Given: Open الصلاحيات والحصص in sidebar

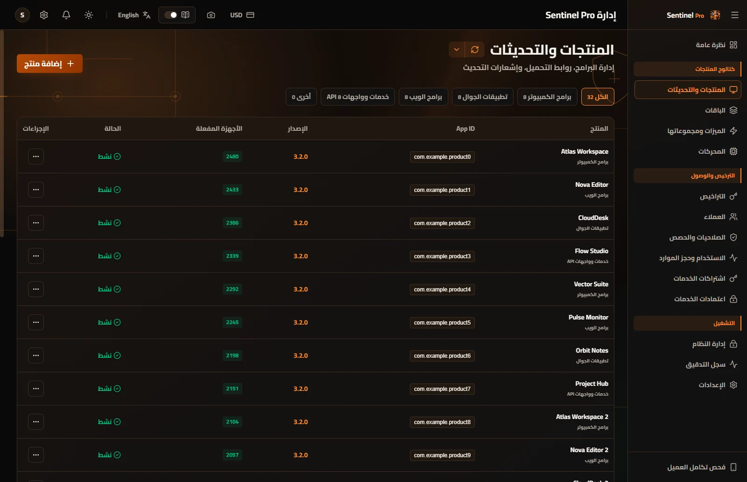Looking at the screenshot, I should pyautogui.click(x=687, y=237).
